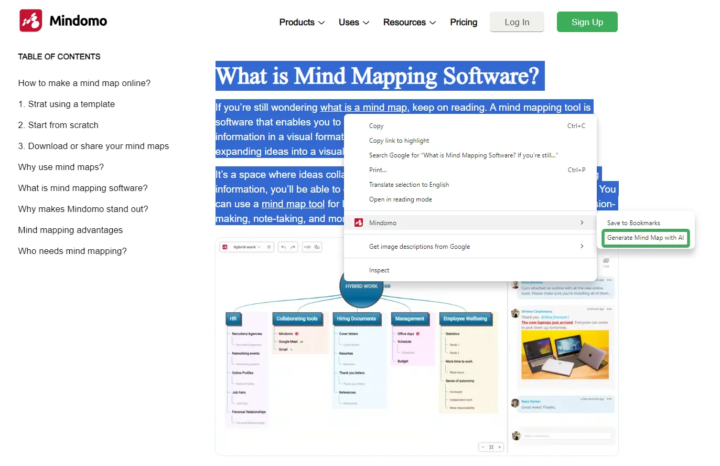This screenshot has height=466, width=720.
Task: Click the Generate Mind Map with AI button
Action: click(x=645, y=238)
